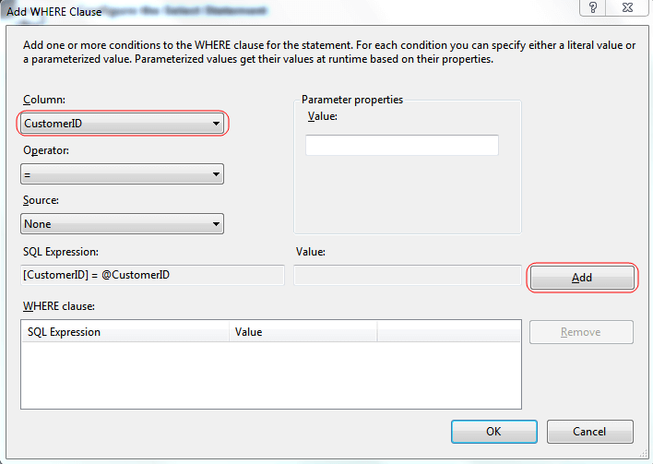The height and width of the screenshot is (464, 653).
Task: Confirm with the OK button
Action: click(493, 432)
